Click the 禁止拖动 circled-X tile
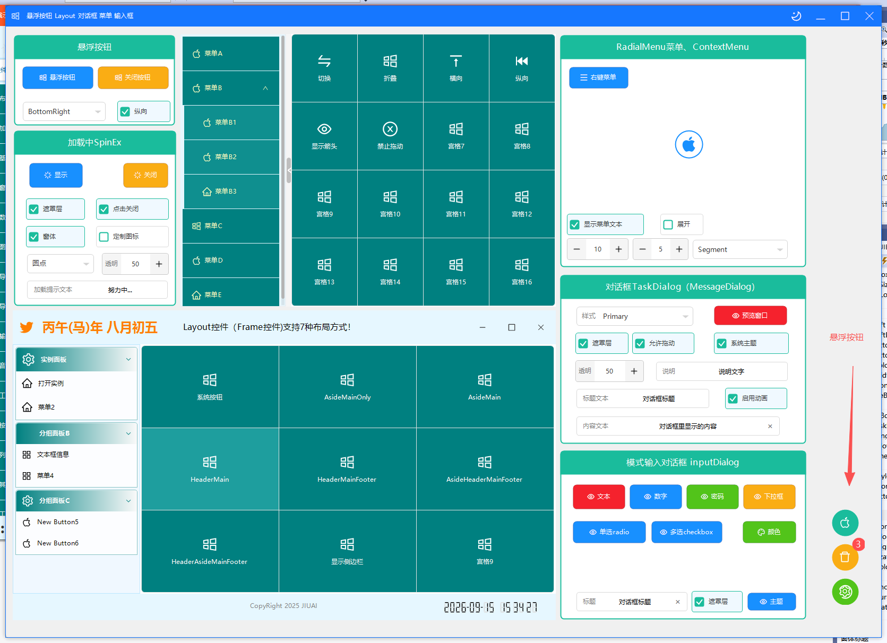The image size is (887, 643). click(x=390, y=136)
